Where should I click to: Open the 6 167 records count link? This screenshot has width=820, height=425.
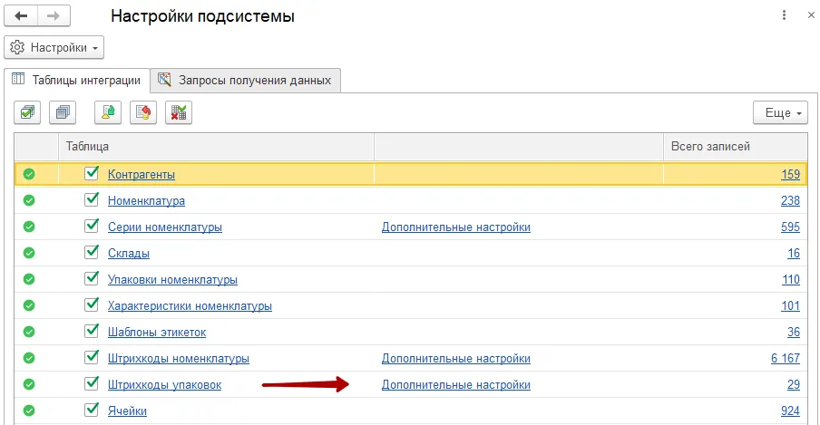click(x=785, y=359)
